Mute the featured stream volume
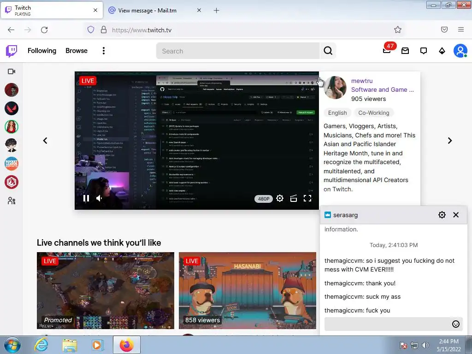 pos(100,198)
